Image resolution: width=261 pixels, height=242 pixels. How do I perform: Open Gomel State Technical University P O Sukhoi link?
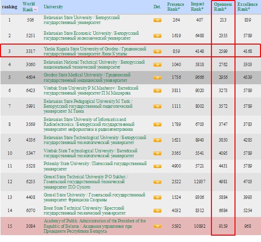pyautogui.click(x=85, y=182)
